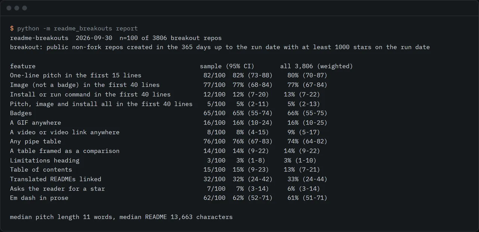Click weighted value '74% (64-82)'
479x232 pixels.
tap(307, 141)
